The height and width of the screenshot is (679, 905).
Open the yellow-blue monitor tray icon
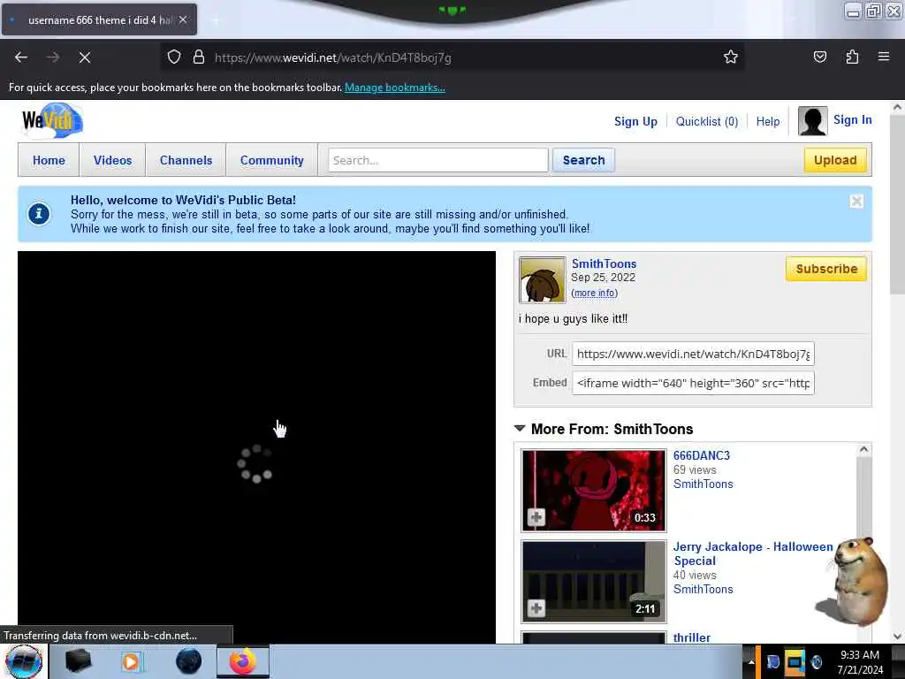pyautogui.click(x=795, y=661)
